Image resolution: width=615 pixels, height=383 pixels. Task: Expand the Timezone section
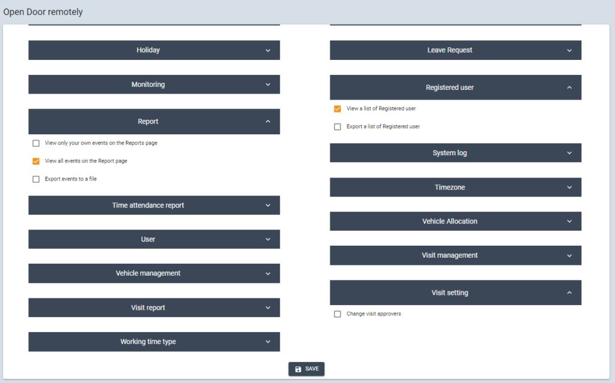[x=455, y=187]
